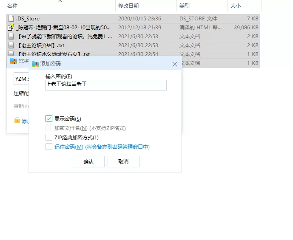Tick the 记住密码 checkbox
293x240 pixels.
point(49,147)
